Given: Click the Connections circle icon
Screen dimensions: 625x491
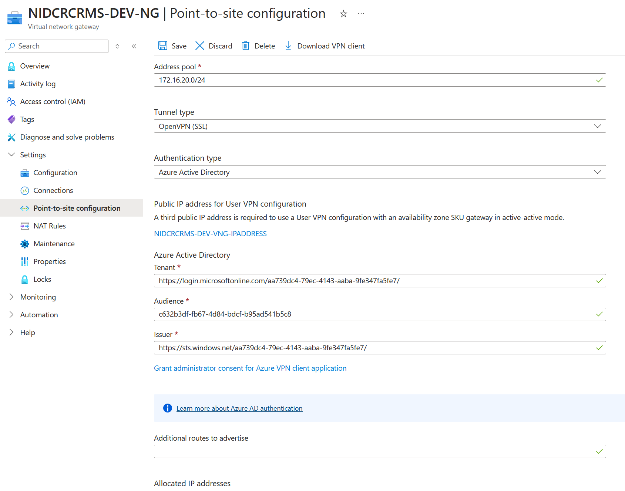Looking at the screenshot, I should 25,191.
